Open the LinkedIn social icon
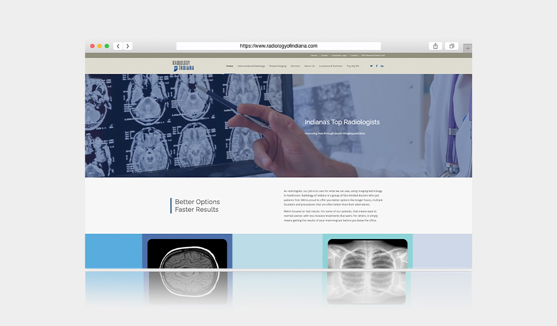The image size is (557, 326). 382,66
